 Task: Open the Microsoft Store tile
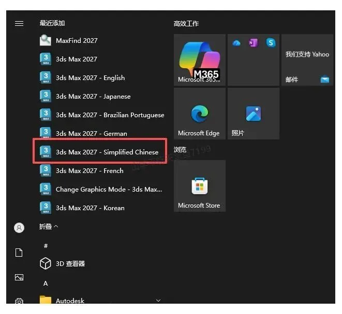tap(200, 186)
